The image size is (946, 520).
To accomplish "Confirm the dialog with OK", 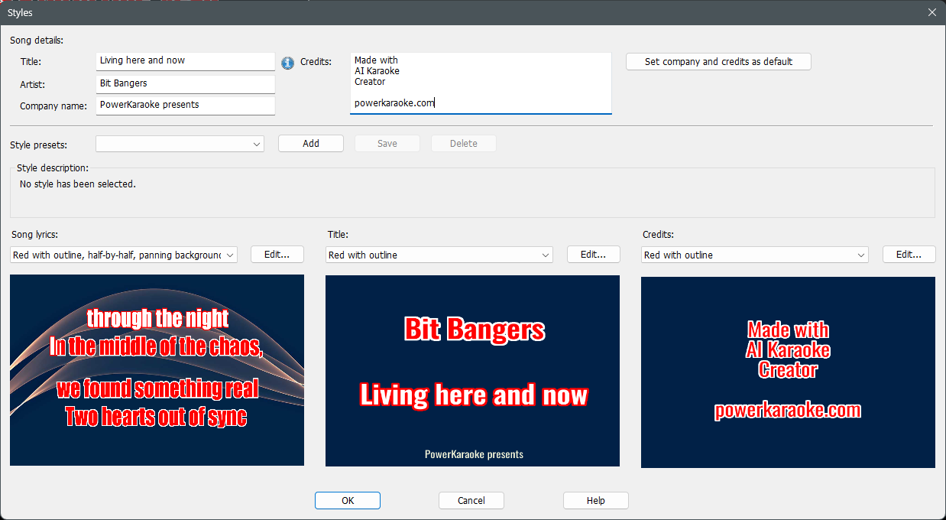I will pyautogui.click(x=348, y=501).
